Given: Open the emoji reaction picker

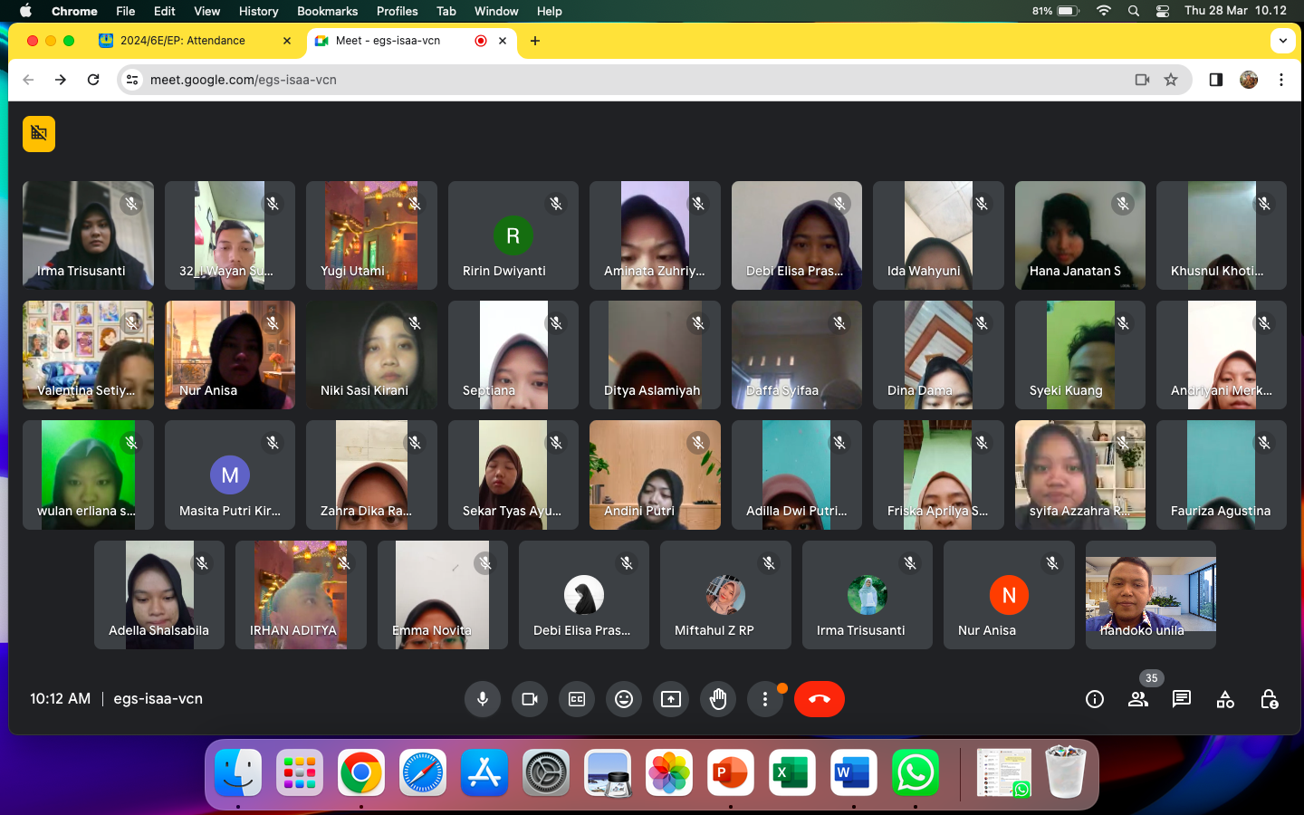Looking at the screenshot, I should click(624, 699).
